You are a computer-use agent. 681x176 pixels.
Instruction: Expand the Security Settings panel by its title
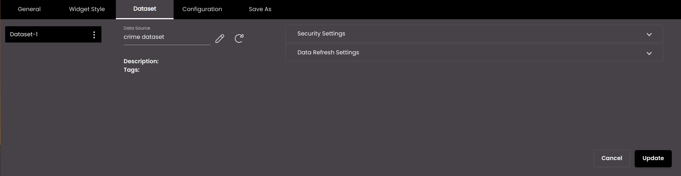tap(321, 34)
